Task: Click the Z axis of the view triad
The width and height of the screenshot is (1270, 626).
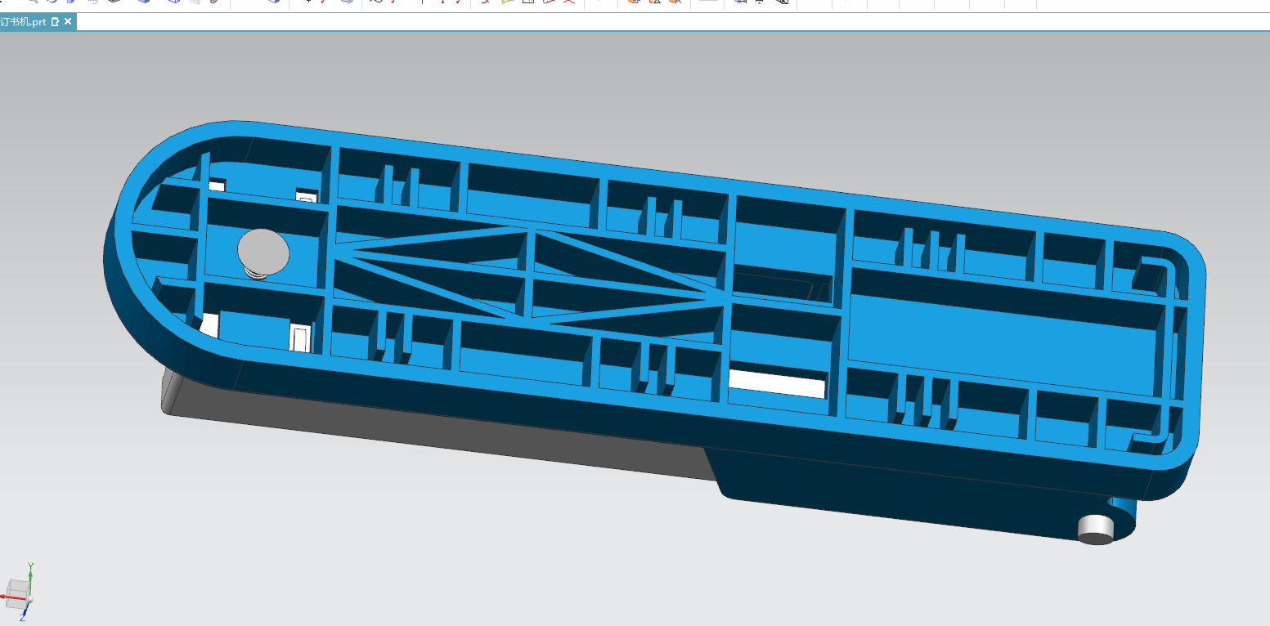Action: tap(24, 611)
